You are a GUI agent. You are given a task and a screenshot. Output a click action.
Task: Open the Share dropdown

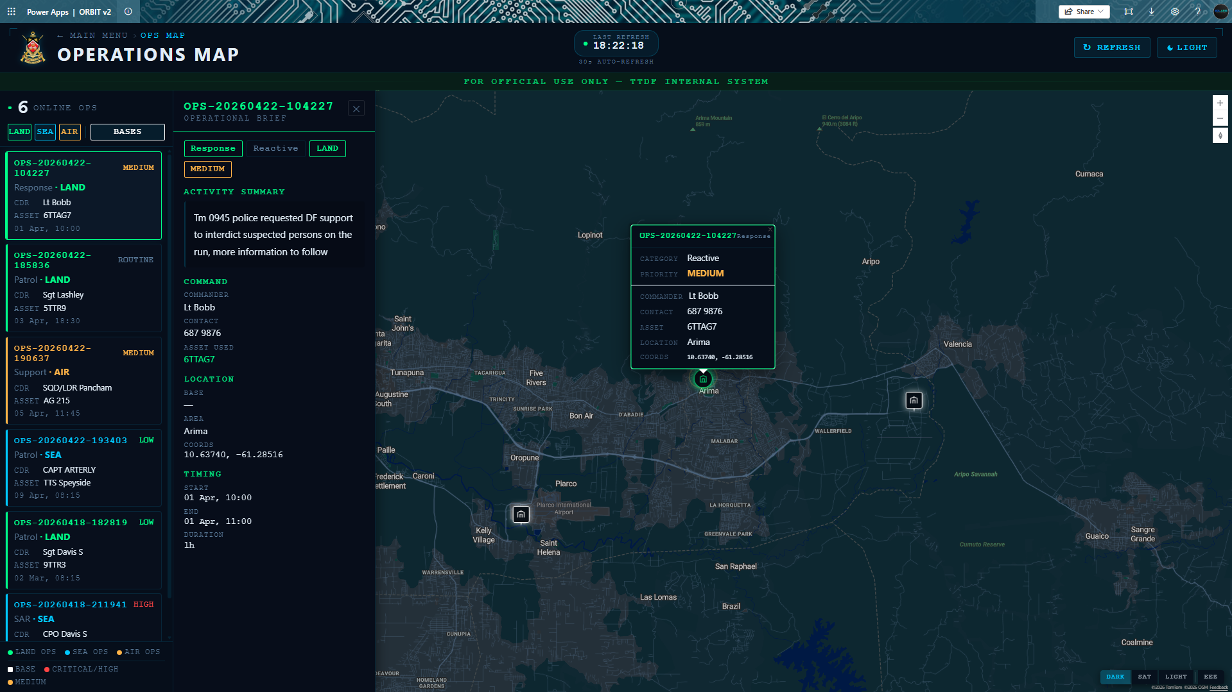point(1084,12)
